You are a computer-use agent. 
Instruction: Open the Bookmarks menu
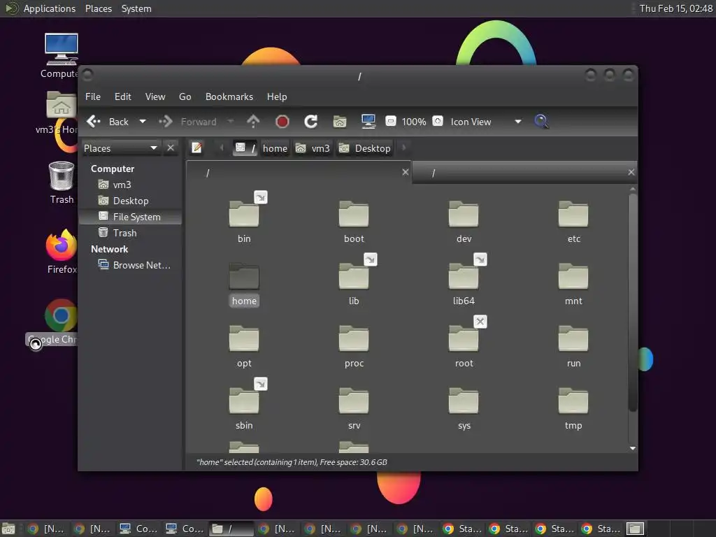(x=229, y=96)
